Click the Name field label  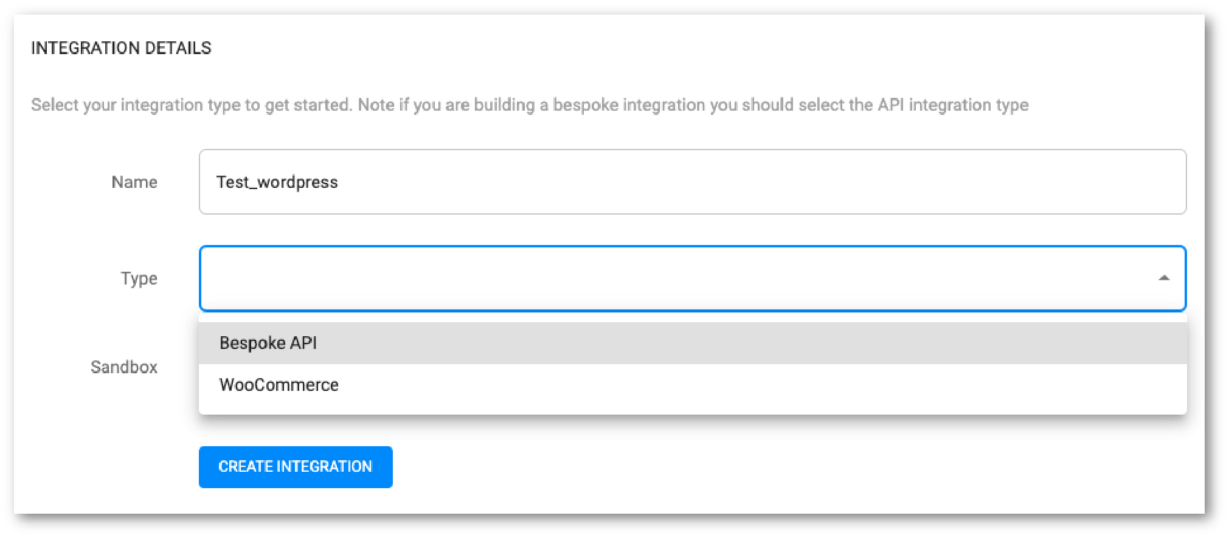pos(134,182)
